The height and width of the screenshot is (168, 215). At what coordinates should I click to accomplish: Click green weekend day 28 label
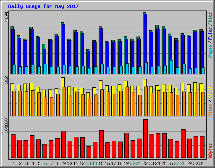click(x=183, y=163)
